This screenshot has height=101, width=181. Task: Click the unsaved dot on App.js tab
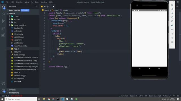click(53, 6)
